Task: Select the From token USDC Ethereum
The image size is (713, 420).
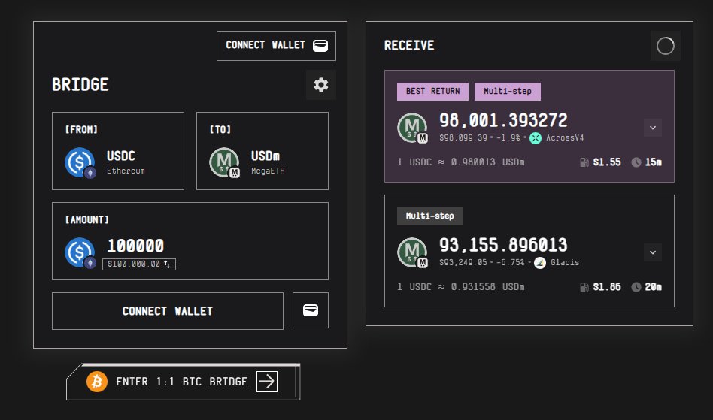Action: (x=118, y=151)
